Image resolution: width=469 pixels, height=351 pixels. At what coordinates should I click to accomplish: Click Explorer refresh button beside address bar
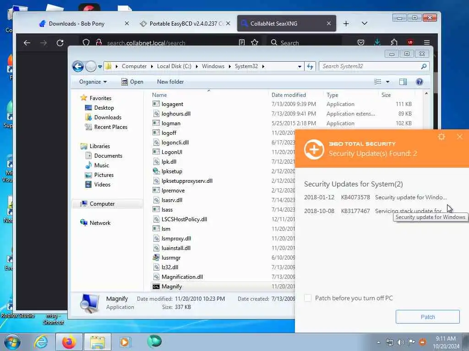310,66
